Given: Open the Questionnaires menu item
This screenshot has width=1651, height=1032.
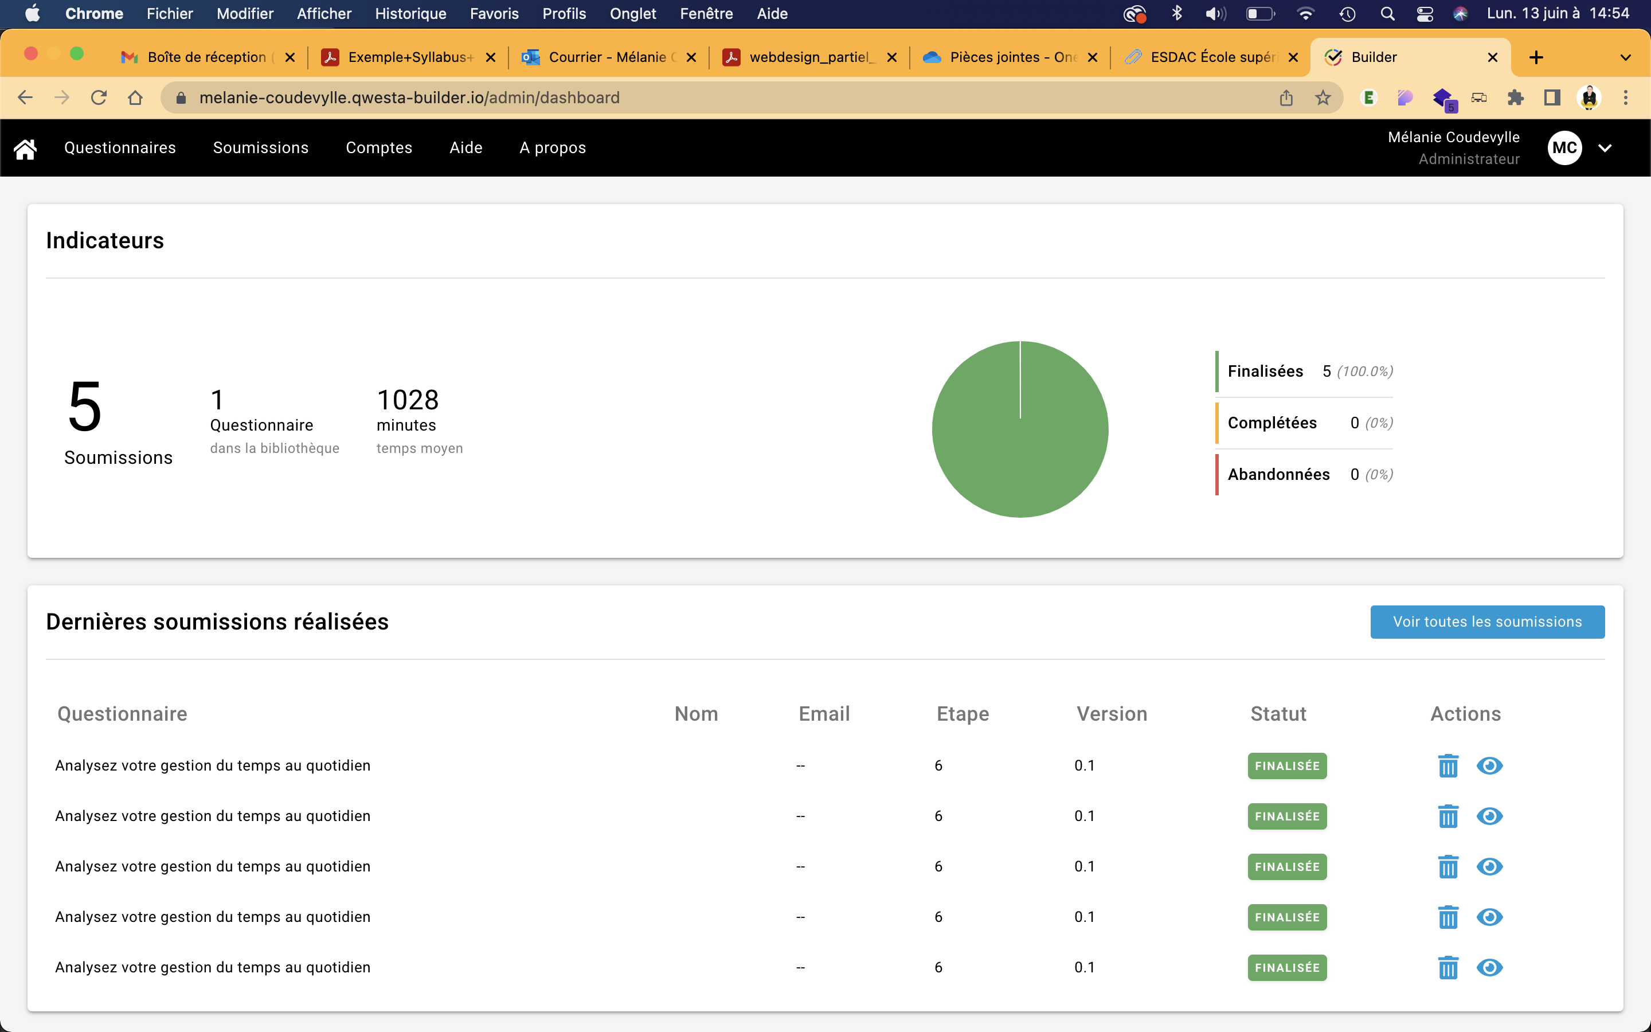Looking at the screenshot, I should [x=120, y=148].
